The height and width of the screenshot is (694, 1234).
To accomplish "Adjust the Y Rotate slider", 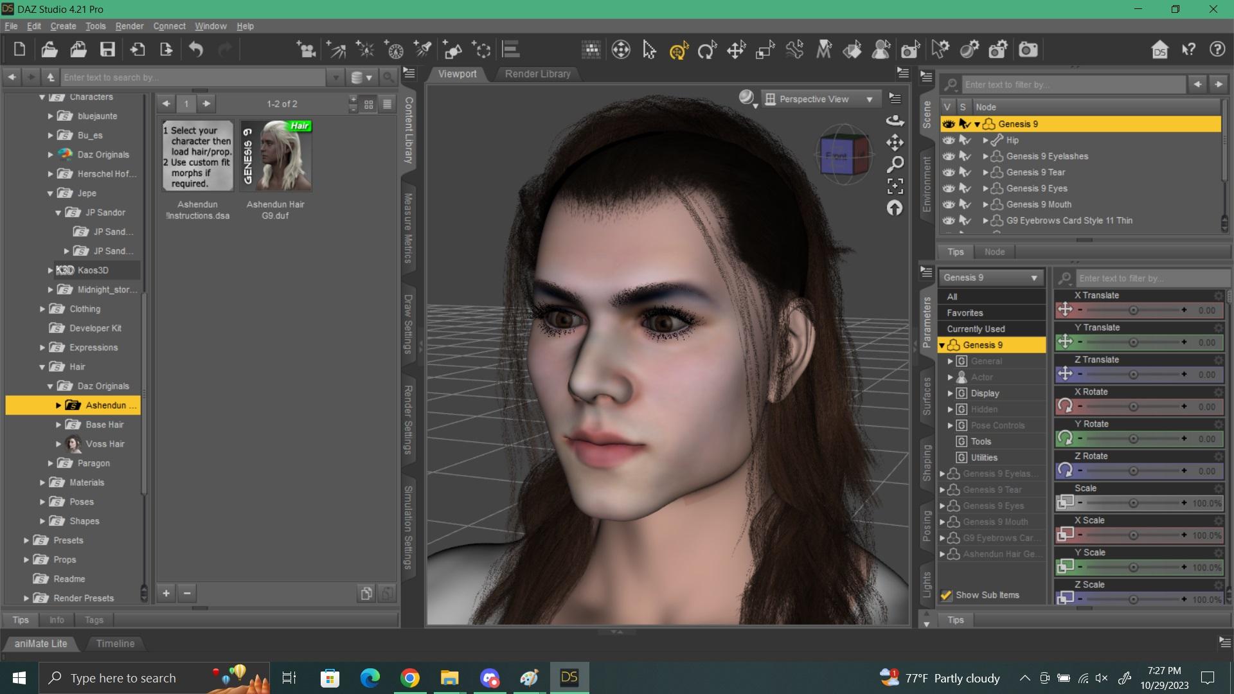I will (1133, 439).
